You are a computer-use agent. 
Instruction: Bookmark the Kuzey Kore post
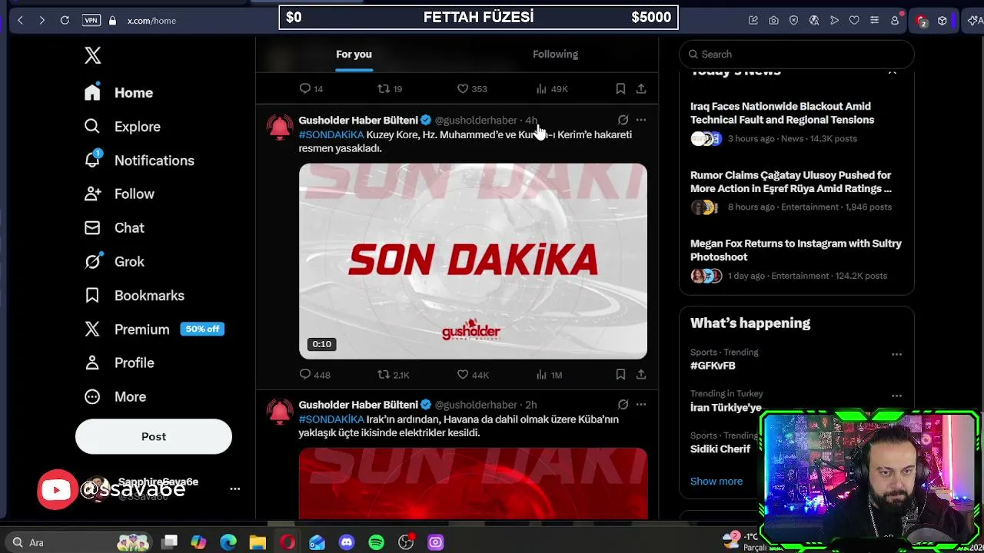(x=620, y=375)
